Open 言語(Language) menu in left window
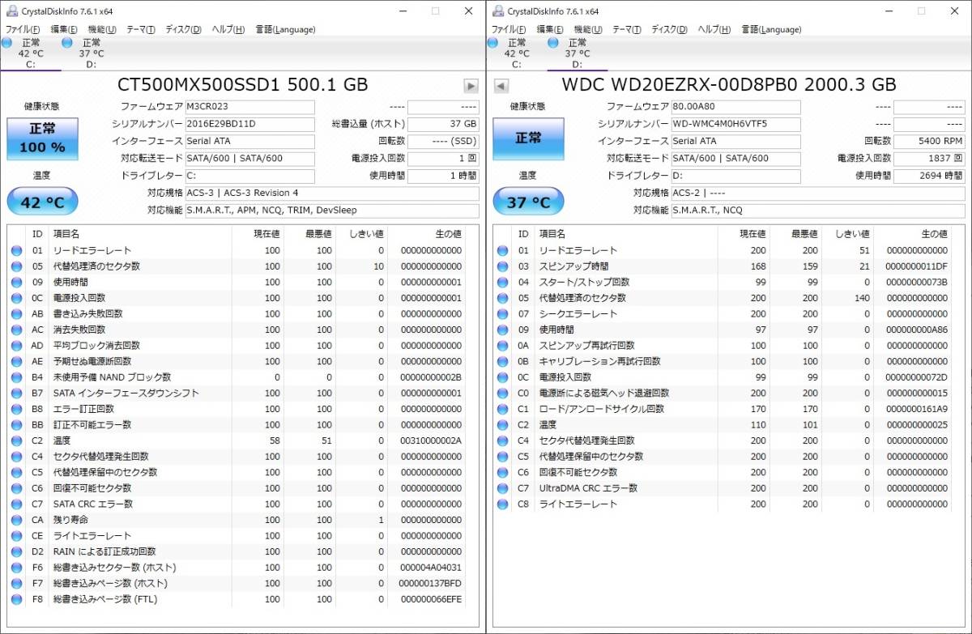 (285, 30)
